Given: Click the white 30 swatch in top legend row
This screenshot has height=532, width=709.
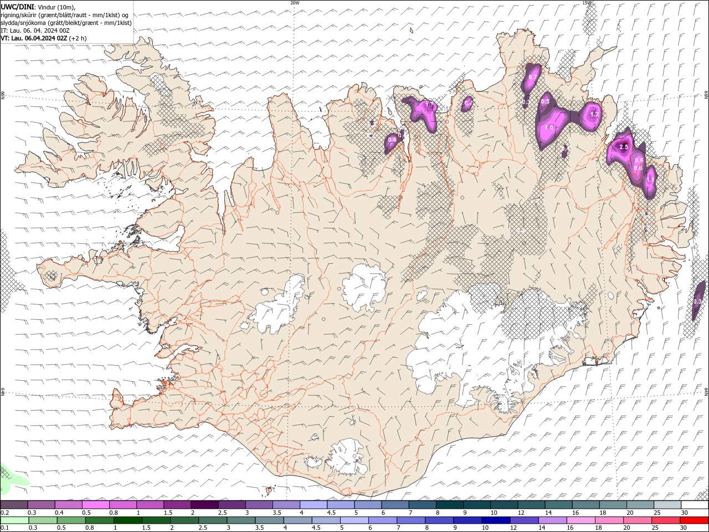Looking at the screenshot, I should [695, 505].
